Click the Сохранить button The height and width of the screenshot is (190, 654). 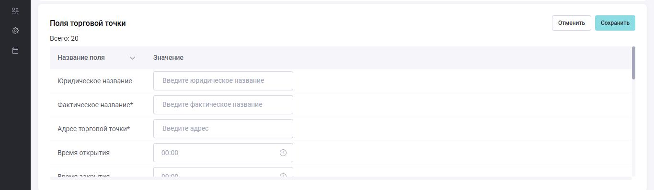(x=615, y=23)
